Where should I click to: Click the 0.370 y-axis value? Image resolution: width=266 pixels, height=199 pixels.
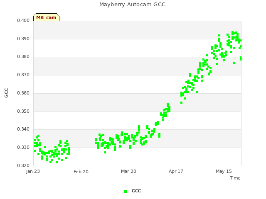[23, 75]
